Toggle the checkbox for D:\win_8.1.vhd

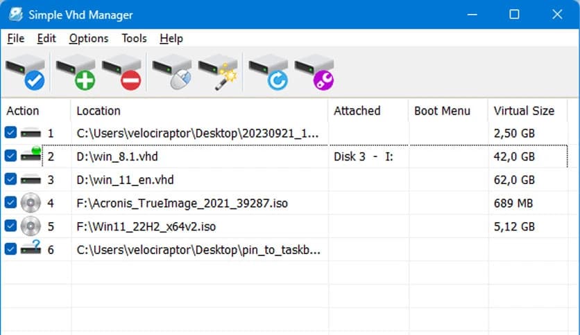[10, 156]
